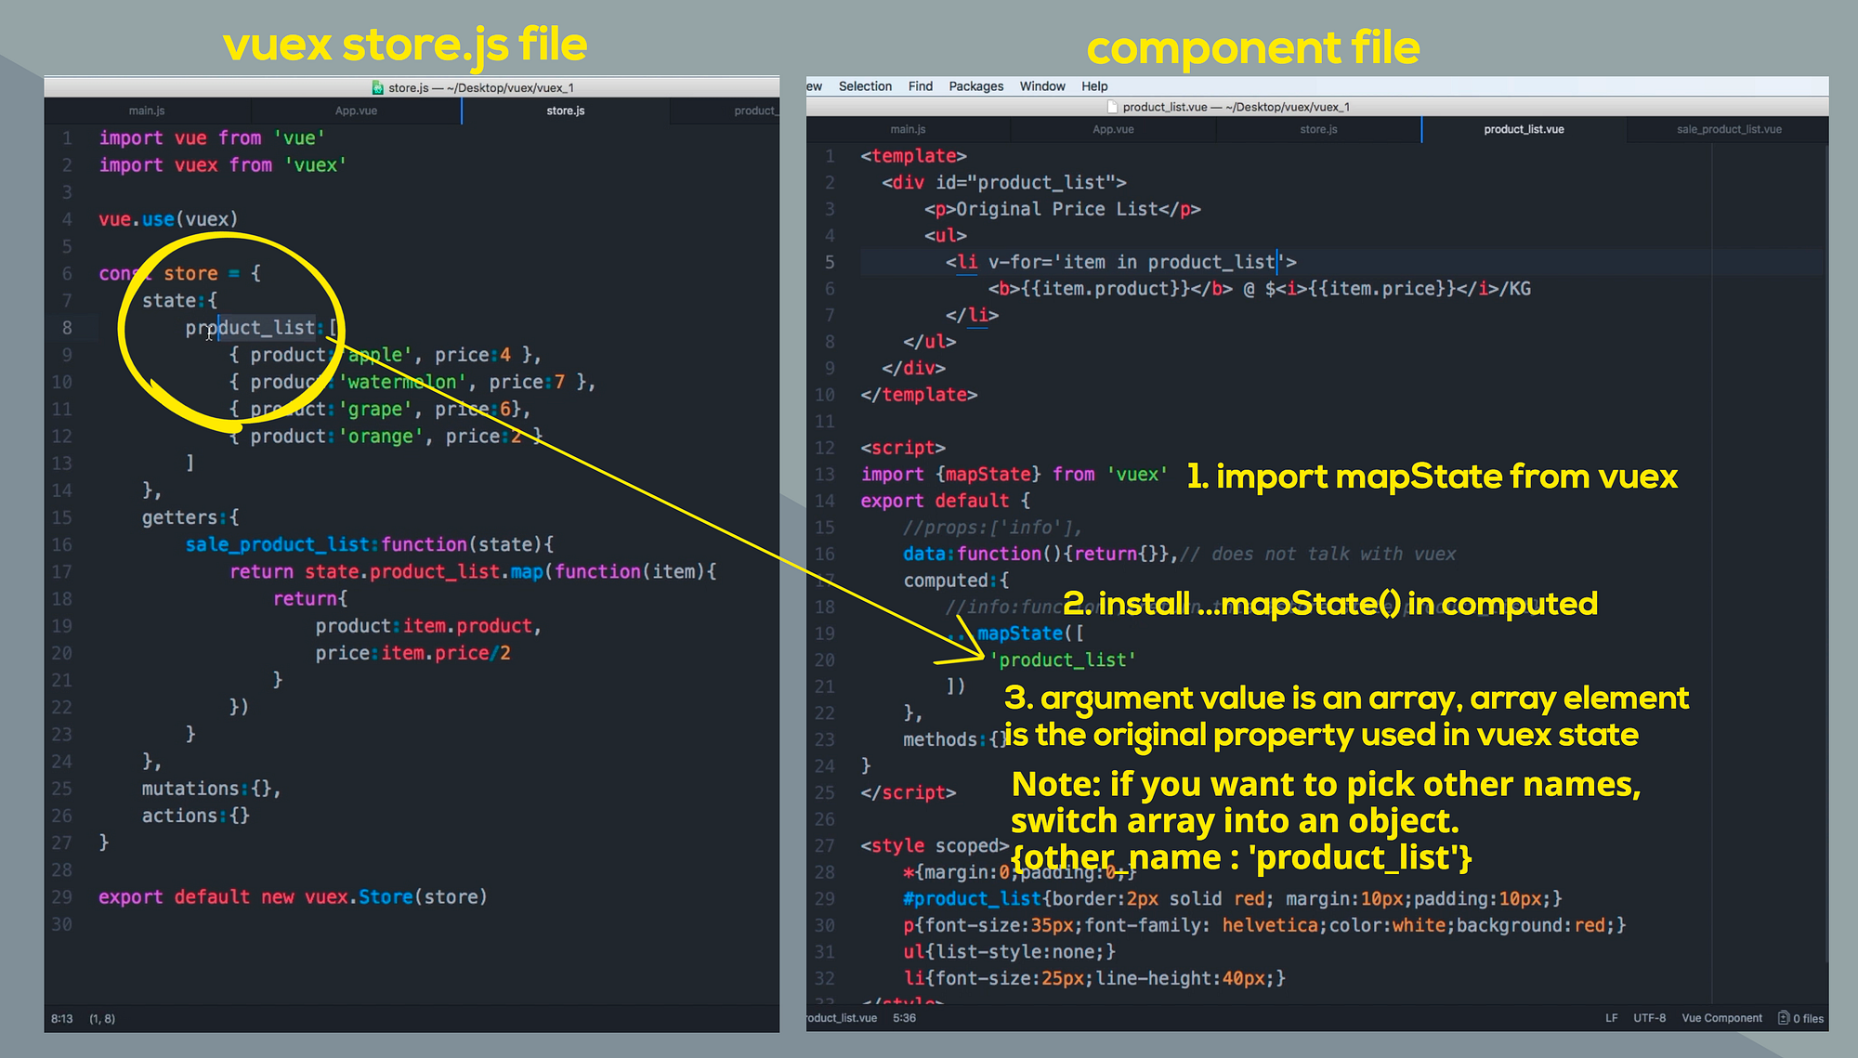The image size is (1858, 1058).
Task: Open the Window menu
Action: click(x=1041, y=86)
